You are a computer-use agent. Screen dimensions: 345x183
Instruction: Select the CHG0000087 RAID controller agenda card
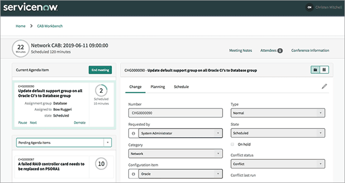64,167
